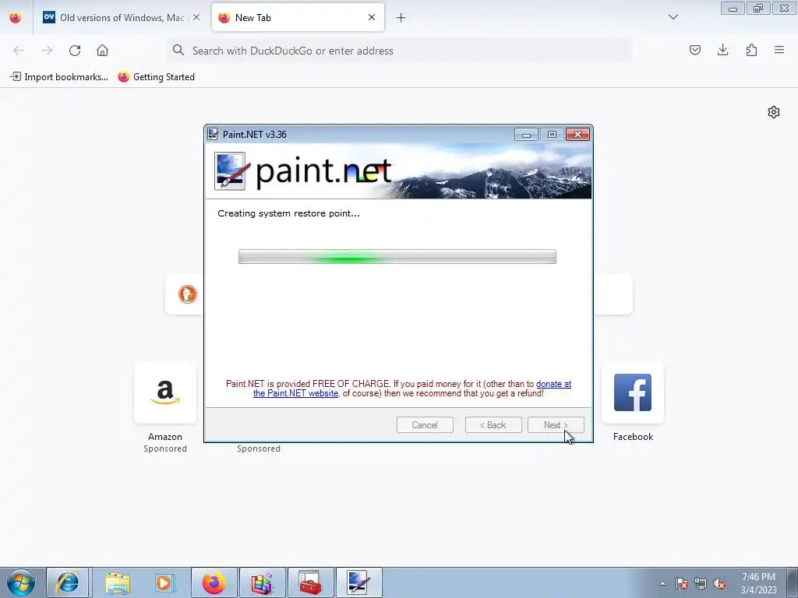Viewport: 798px width, 598px height.
Task: Open the red toolbox taskbar icon
Action: click(310, 582)
